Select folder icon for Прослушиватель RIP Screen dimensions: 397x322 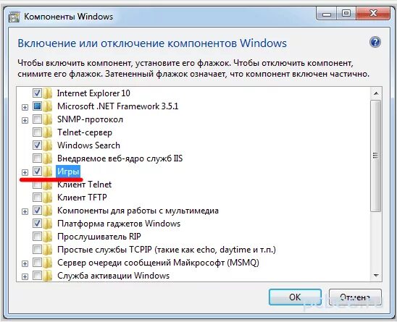48,237
